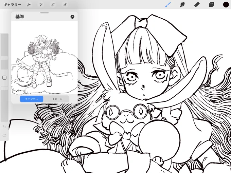This screenshot has height=173, width=231.
Task: Open the black color picker circle
Action: coord(226,5)
